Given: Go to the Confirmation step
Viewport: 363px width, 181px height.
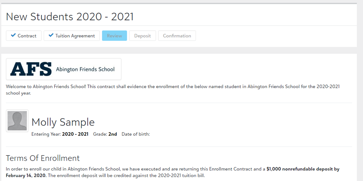Looking at the screenshot, I should tap(177, 36).
